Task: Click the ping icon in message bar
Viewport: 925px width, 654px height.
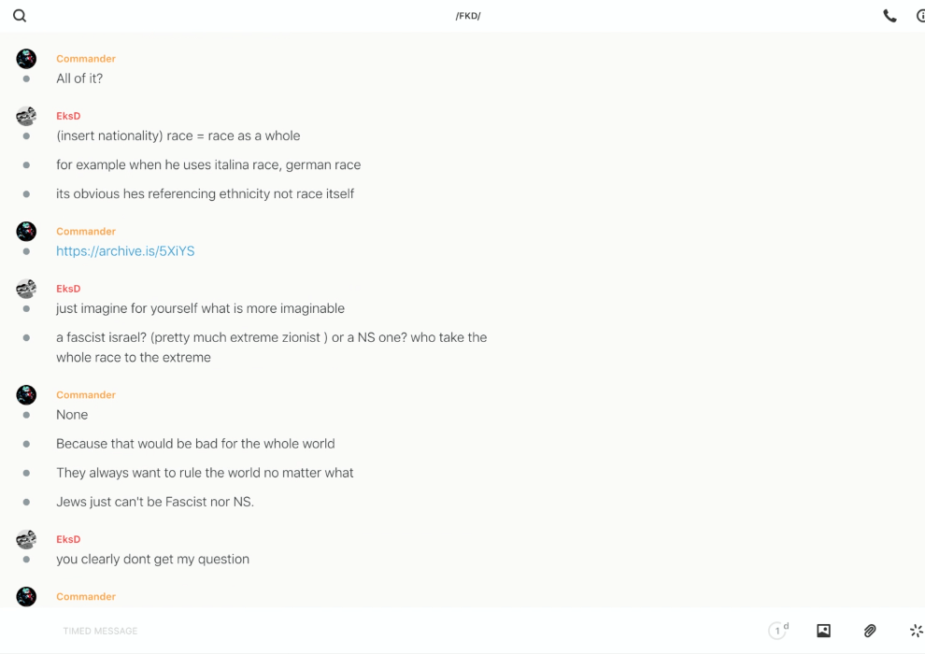Action: [916, 631]
